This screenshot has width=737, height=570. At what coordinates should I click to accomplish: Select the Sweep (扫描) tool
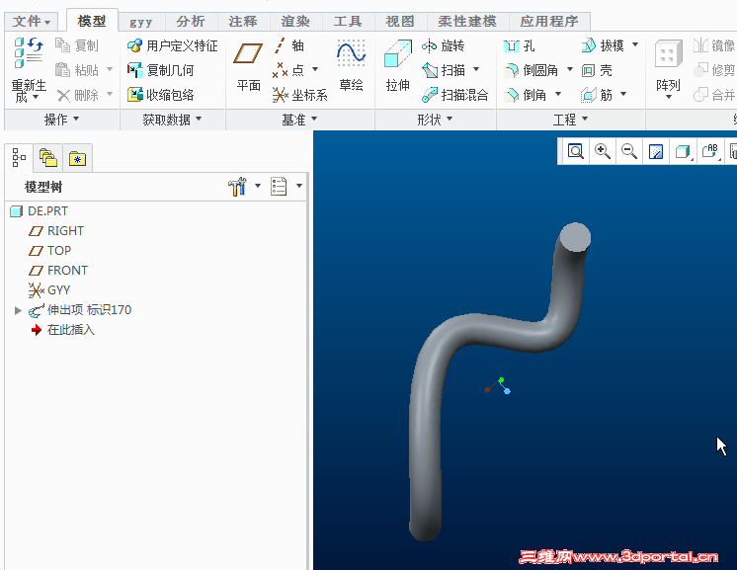click(x=444, y=70)
